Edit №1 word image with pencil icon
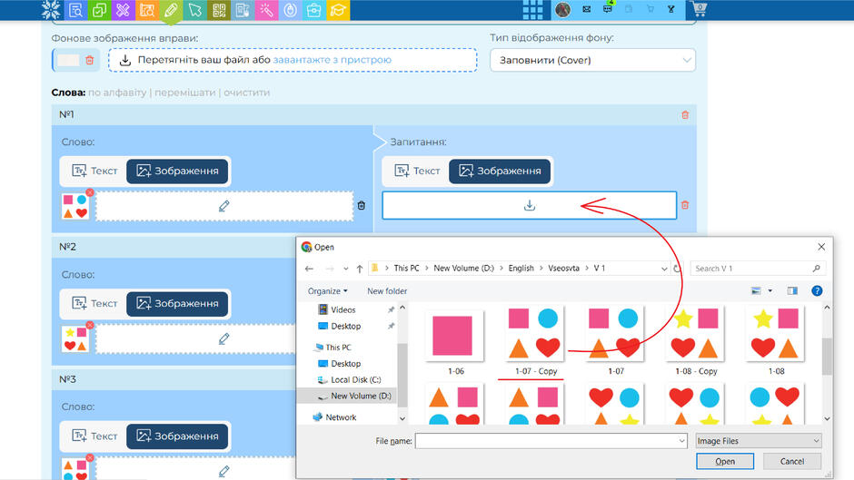This screenshot has height=480, width=854. 223,206
